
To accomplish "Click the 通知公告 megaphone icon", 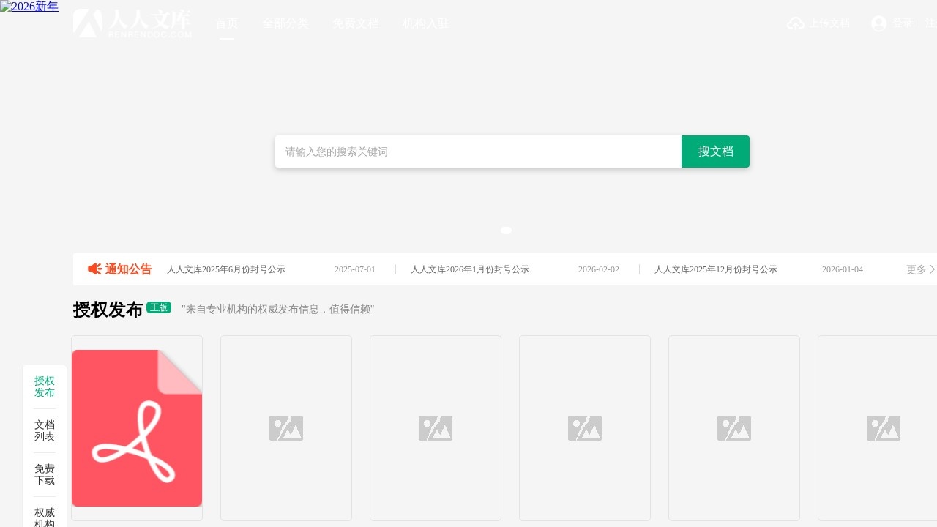I will coord(94,269).
